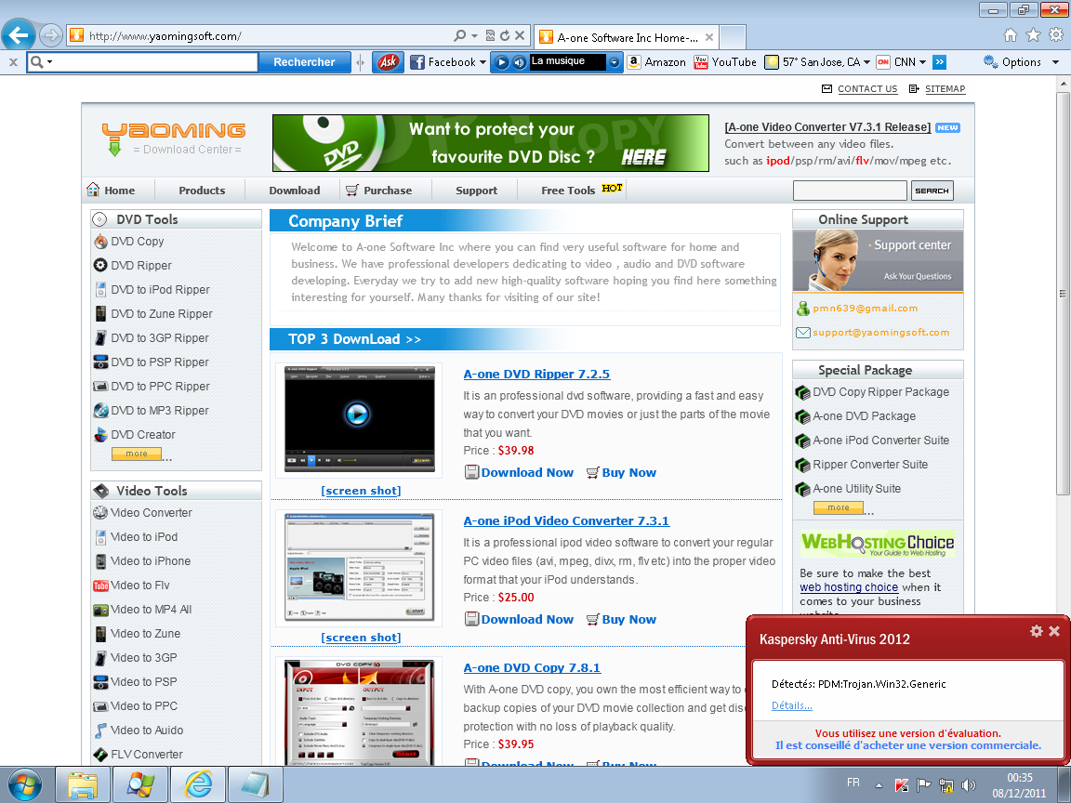
Task: Open Internet Explorer taskbar icon
Action: pyautogui.click(x=198, y=785)
